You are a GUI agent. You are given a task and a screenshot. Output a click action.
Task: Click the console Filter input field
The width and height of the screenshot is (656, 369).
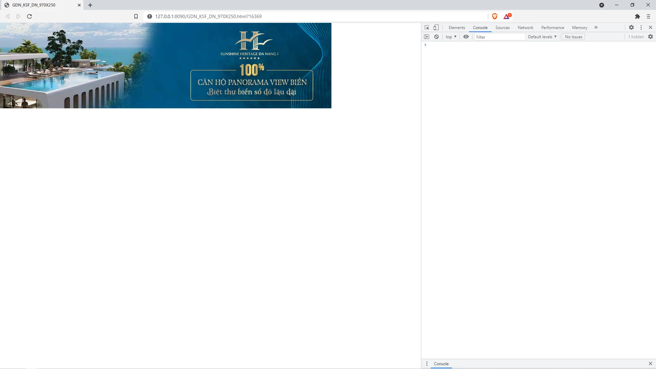(500, 37)
